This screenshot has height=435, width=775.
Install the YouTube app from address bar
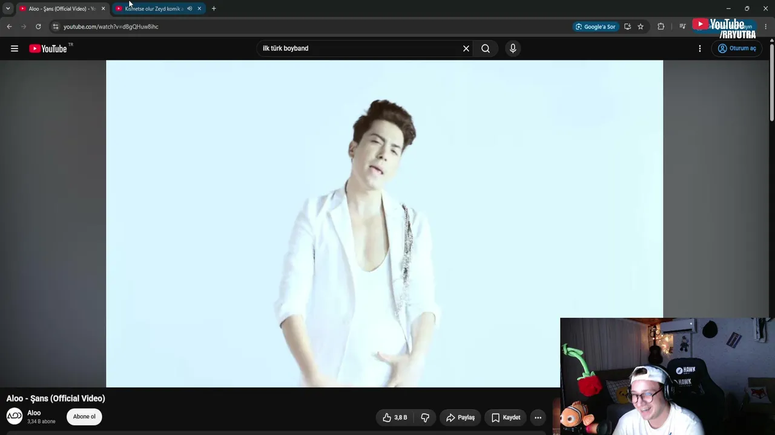[x=627, y=27]
